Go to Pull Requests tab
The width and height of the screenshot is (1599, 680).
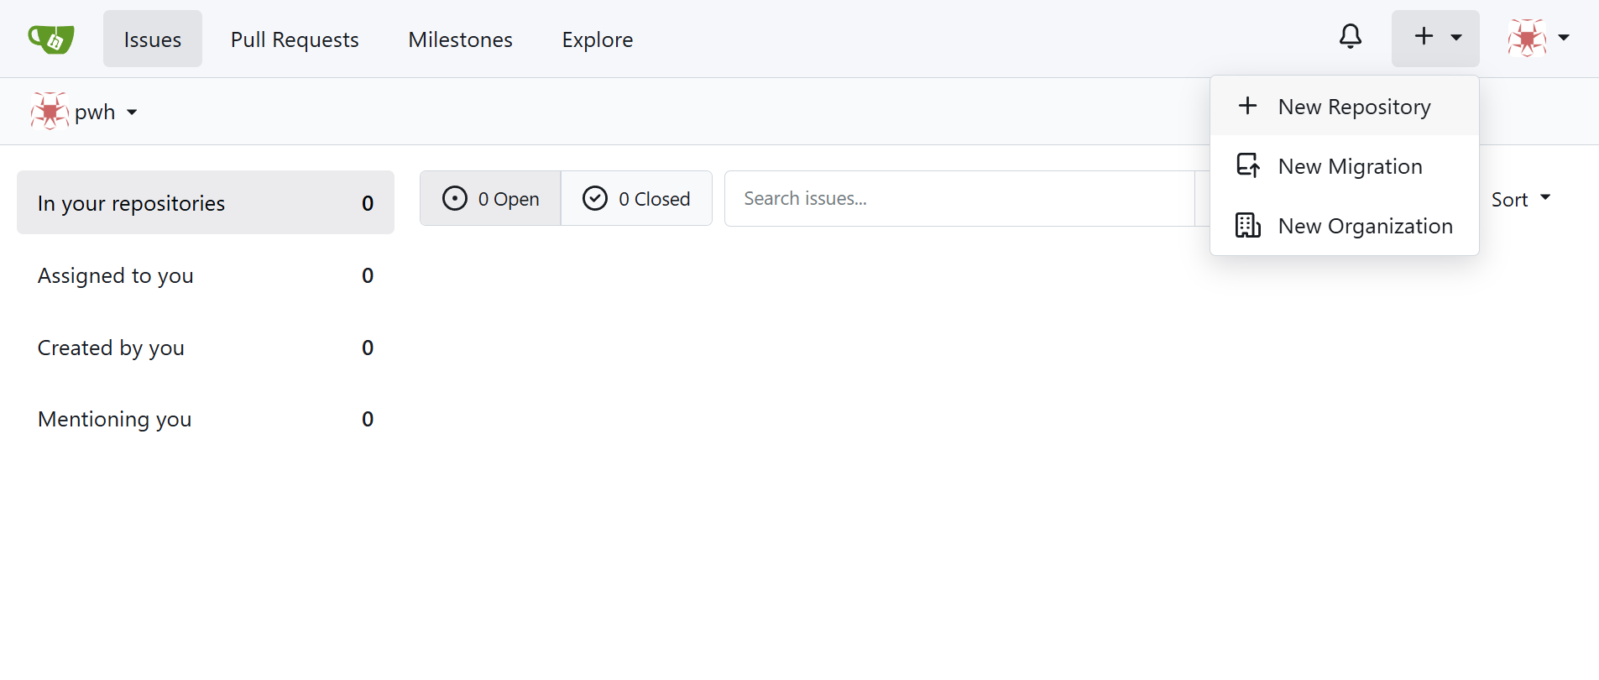(x=295, y=39)
